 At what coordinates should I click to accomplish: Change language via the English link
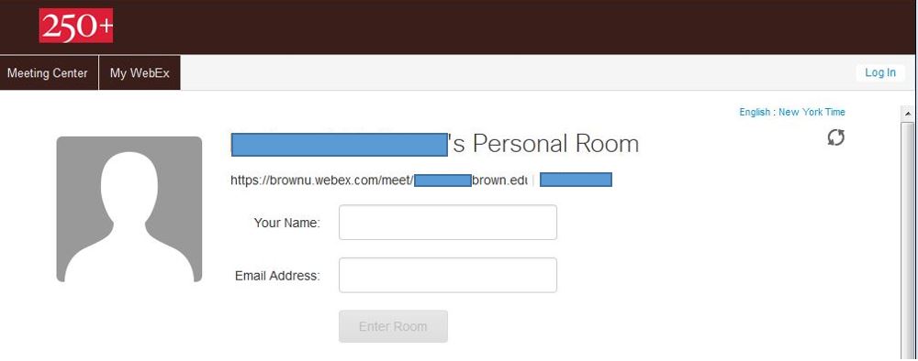[754, 112]
